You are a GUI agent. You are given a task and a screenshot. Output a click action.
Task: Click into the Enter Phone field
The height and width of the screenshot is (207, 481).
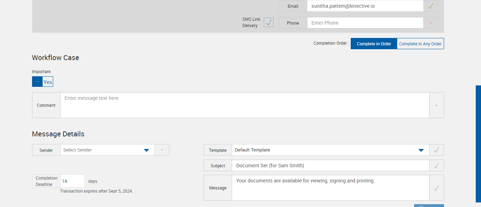[365, 23]
